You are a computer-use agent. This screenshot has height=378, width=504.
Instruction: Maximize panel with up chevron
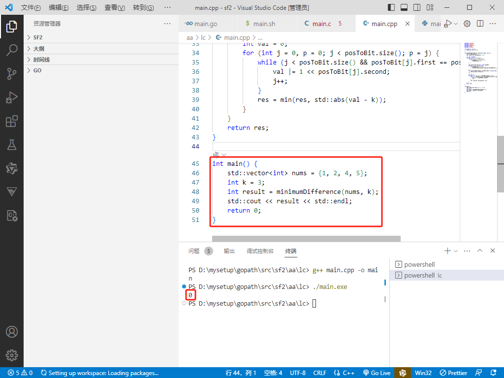pyautogui.click(x=480, y=251)
